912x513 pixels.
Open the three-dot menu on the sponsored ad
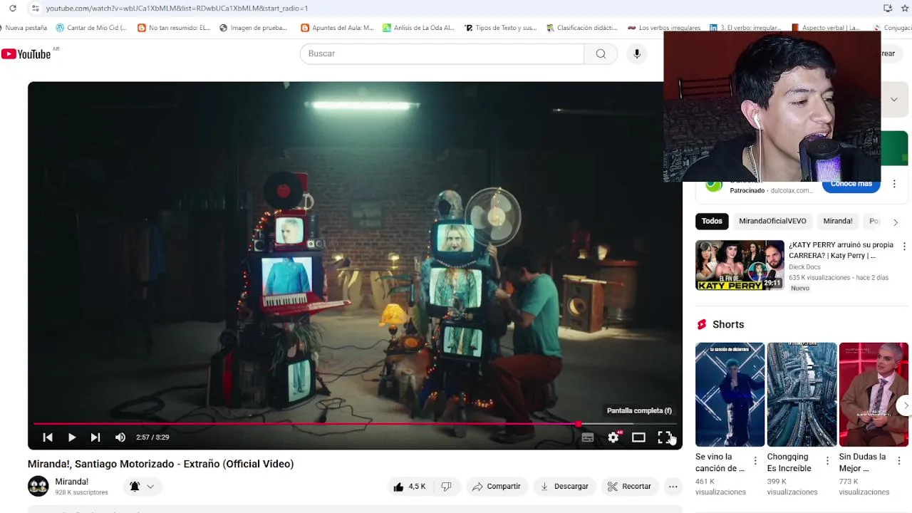[894, 184]
